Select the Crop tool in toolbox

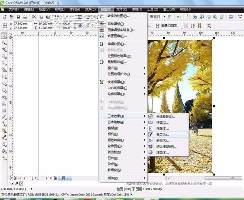[4, 49]
